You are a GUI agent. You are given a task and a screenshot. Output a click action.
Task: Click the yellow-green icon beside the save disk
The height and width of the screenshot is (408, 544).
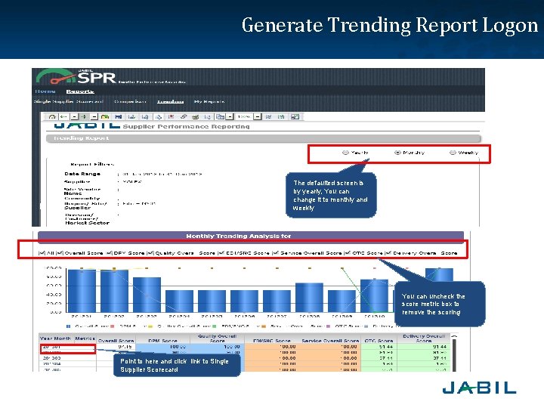pyautogui.click(x=105, y=117)
